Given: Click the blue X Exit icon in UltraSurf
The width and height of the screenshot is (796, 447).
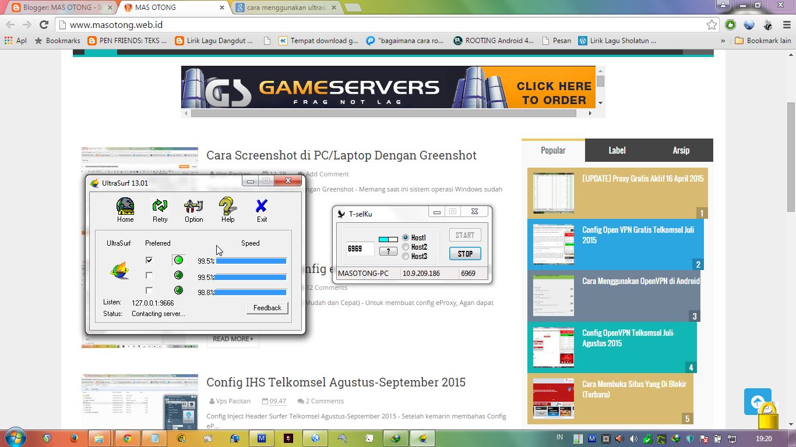Looking at the screenshot, I should click(262, 206).
